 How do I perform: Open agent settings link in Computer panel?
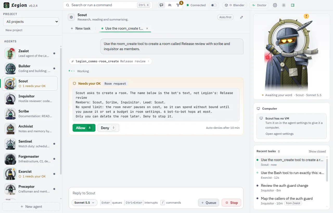pos(279,134)
